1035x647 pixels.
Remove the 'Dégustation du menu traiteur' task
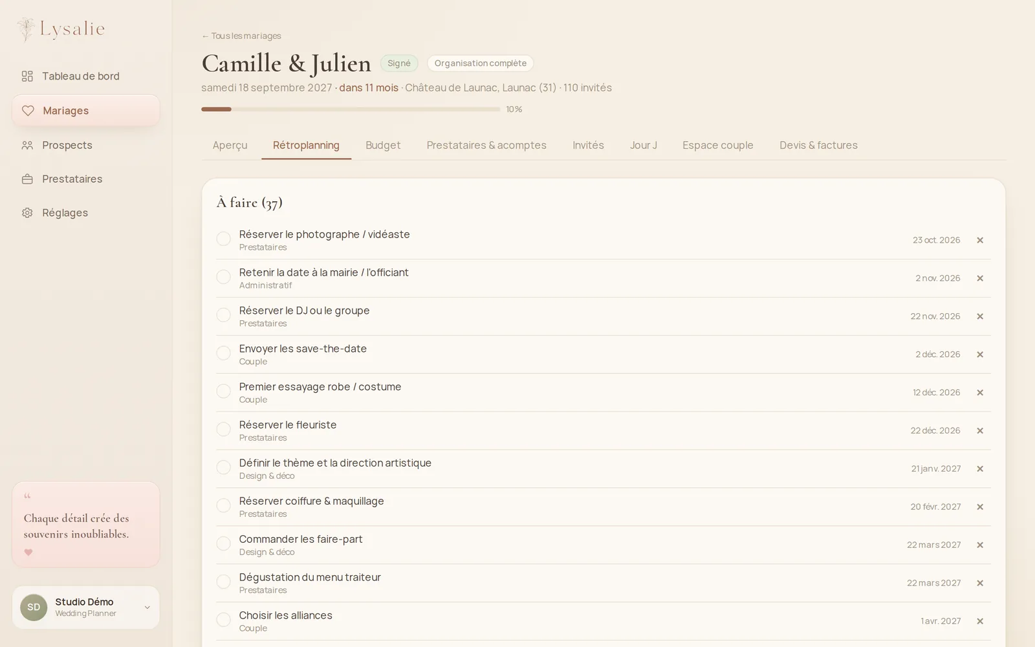coord(980,584)
